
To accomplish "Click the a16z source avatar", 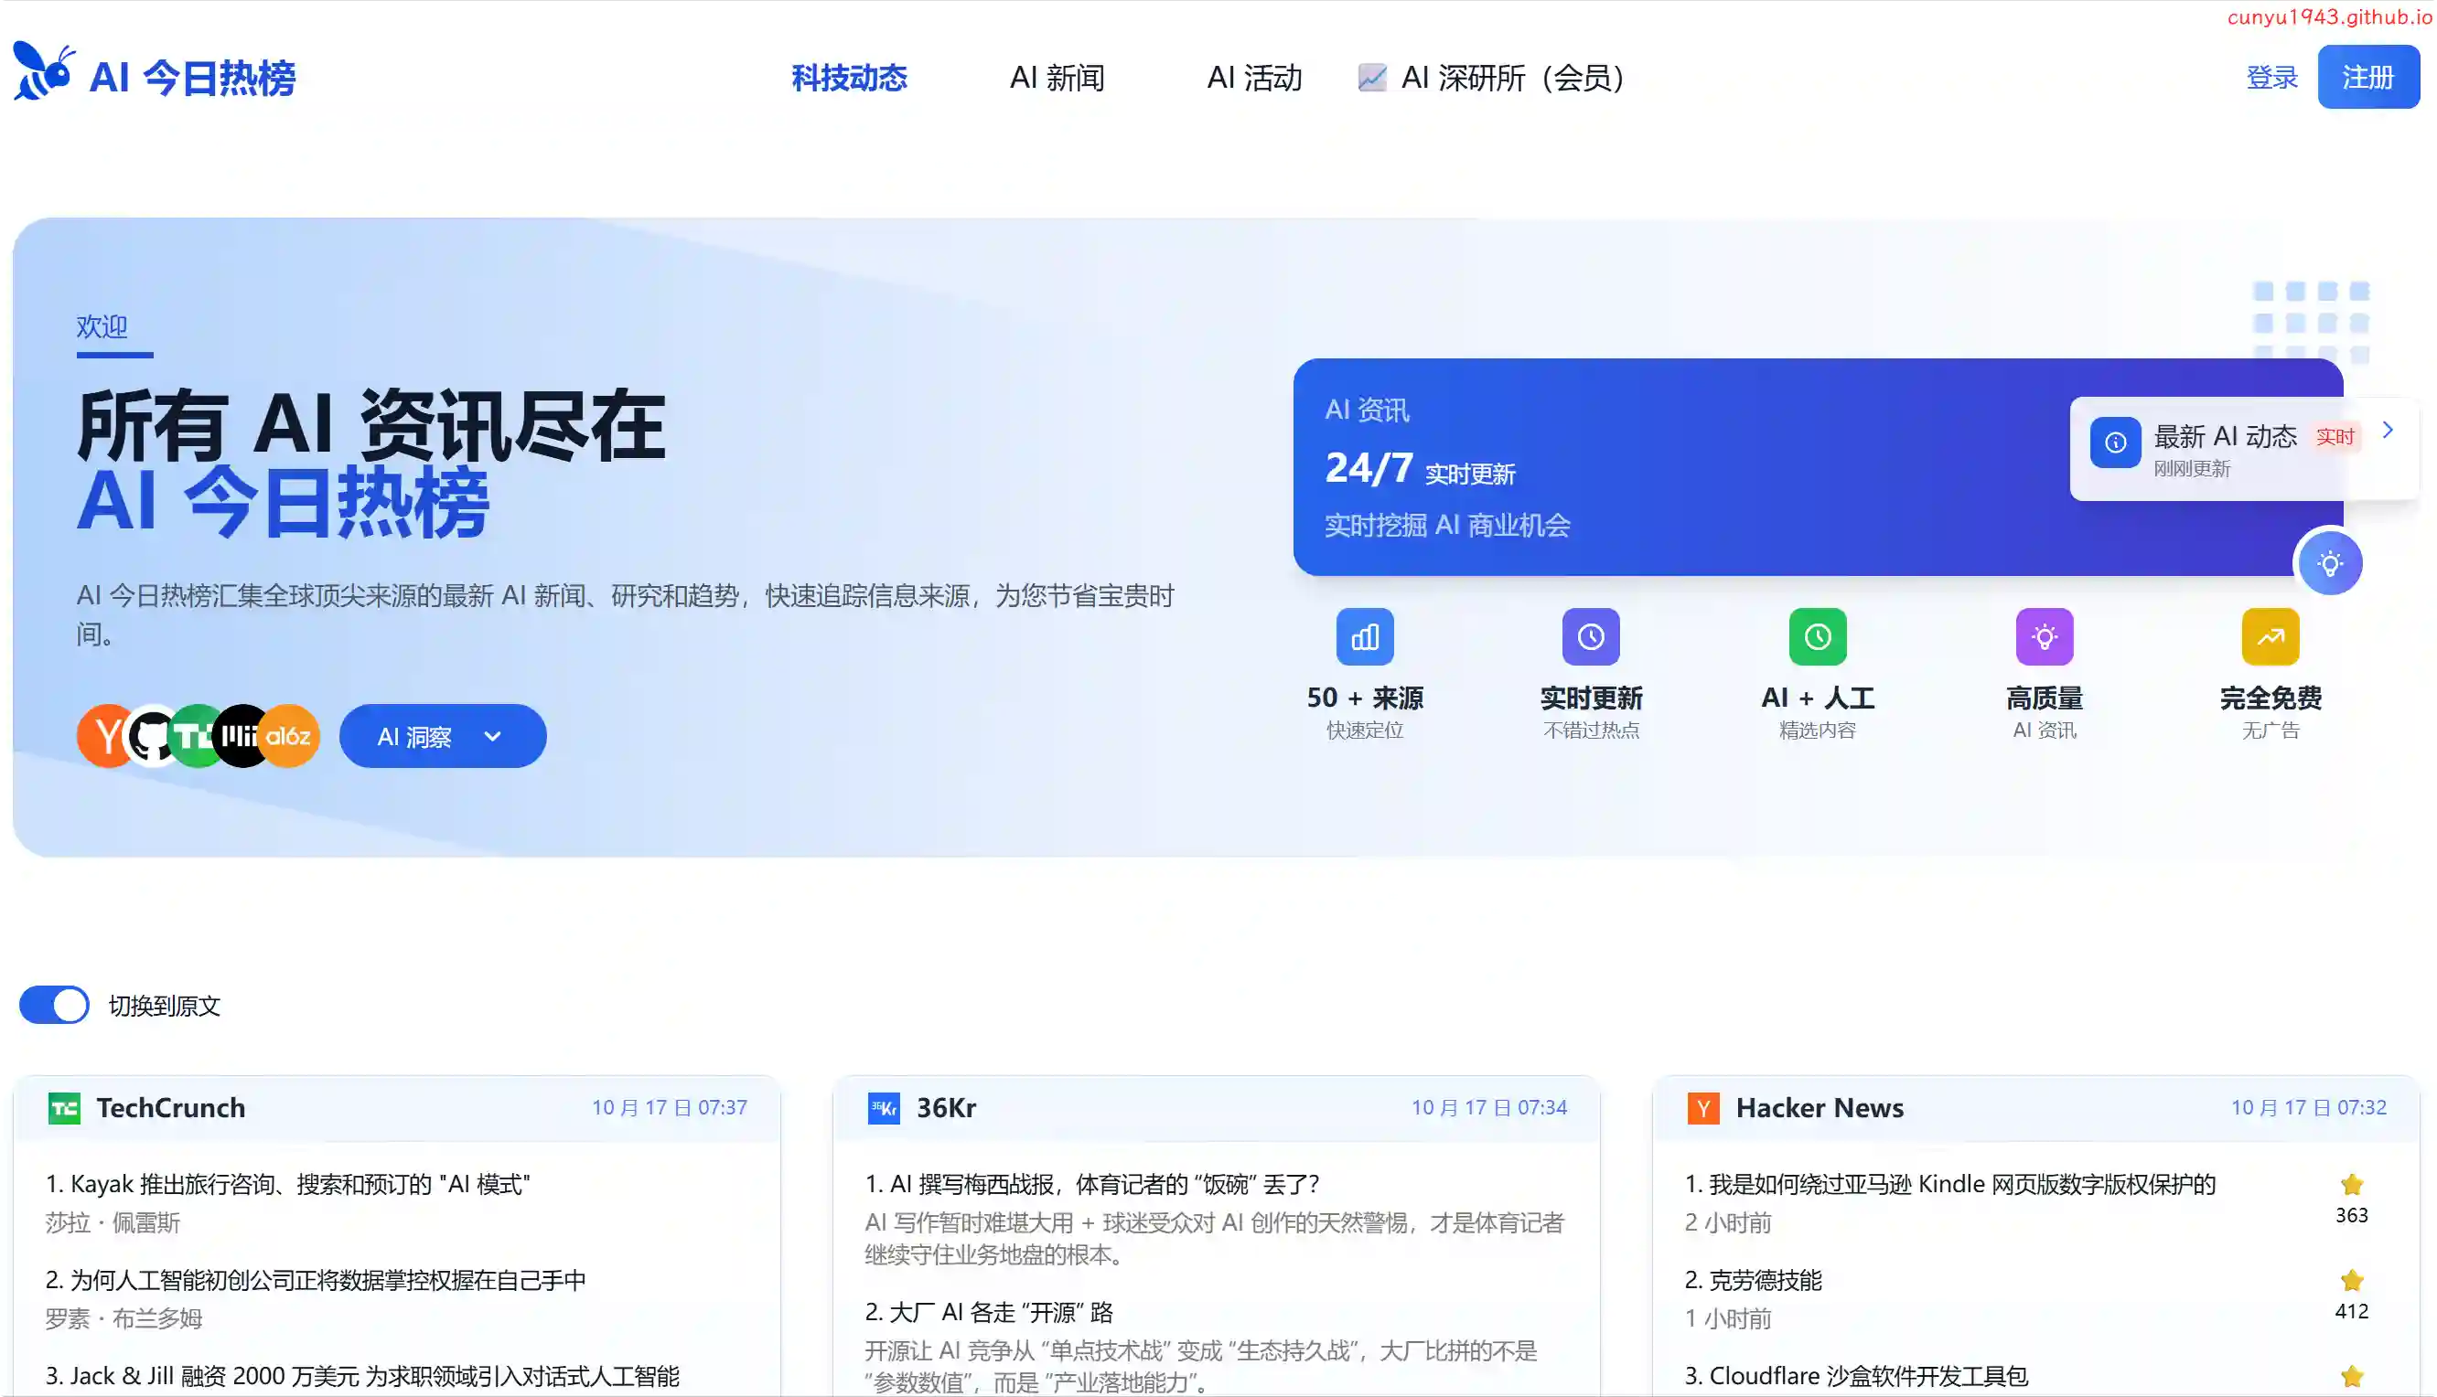I will coord(288,736).
